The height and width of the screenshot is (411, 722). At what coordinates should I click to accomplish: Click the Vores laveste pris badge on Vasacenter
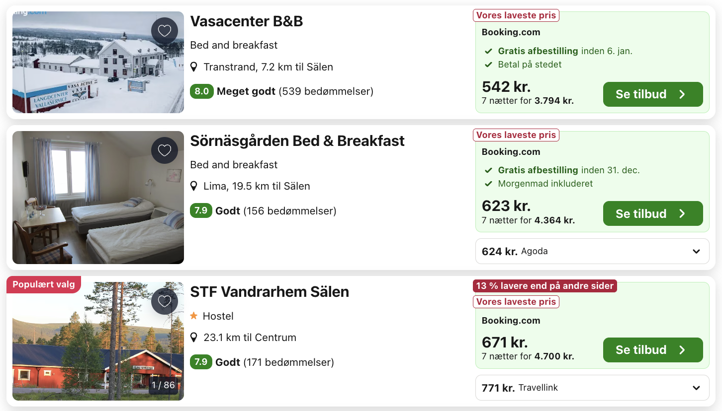click(x=516, y=15)
